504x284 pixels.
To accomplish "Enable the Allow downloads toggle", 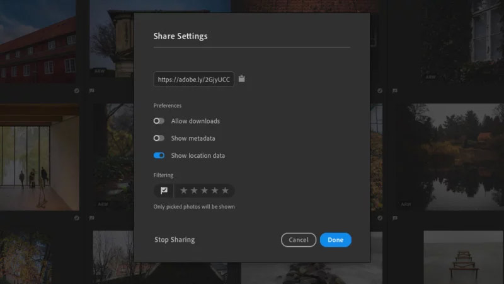I will click(159, 121).
